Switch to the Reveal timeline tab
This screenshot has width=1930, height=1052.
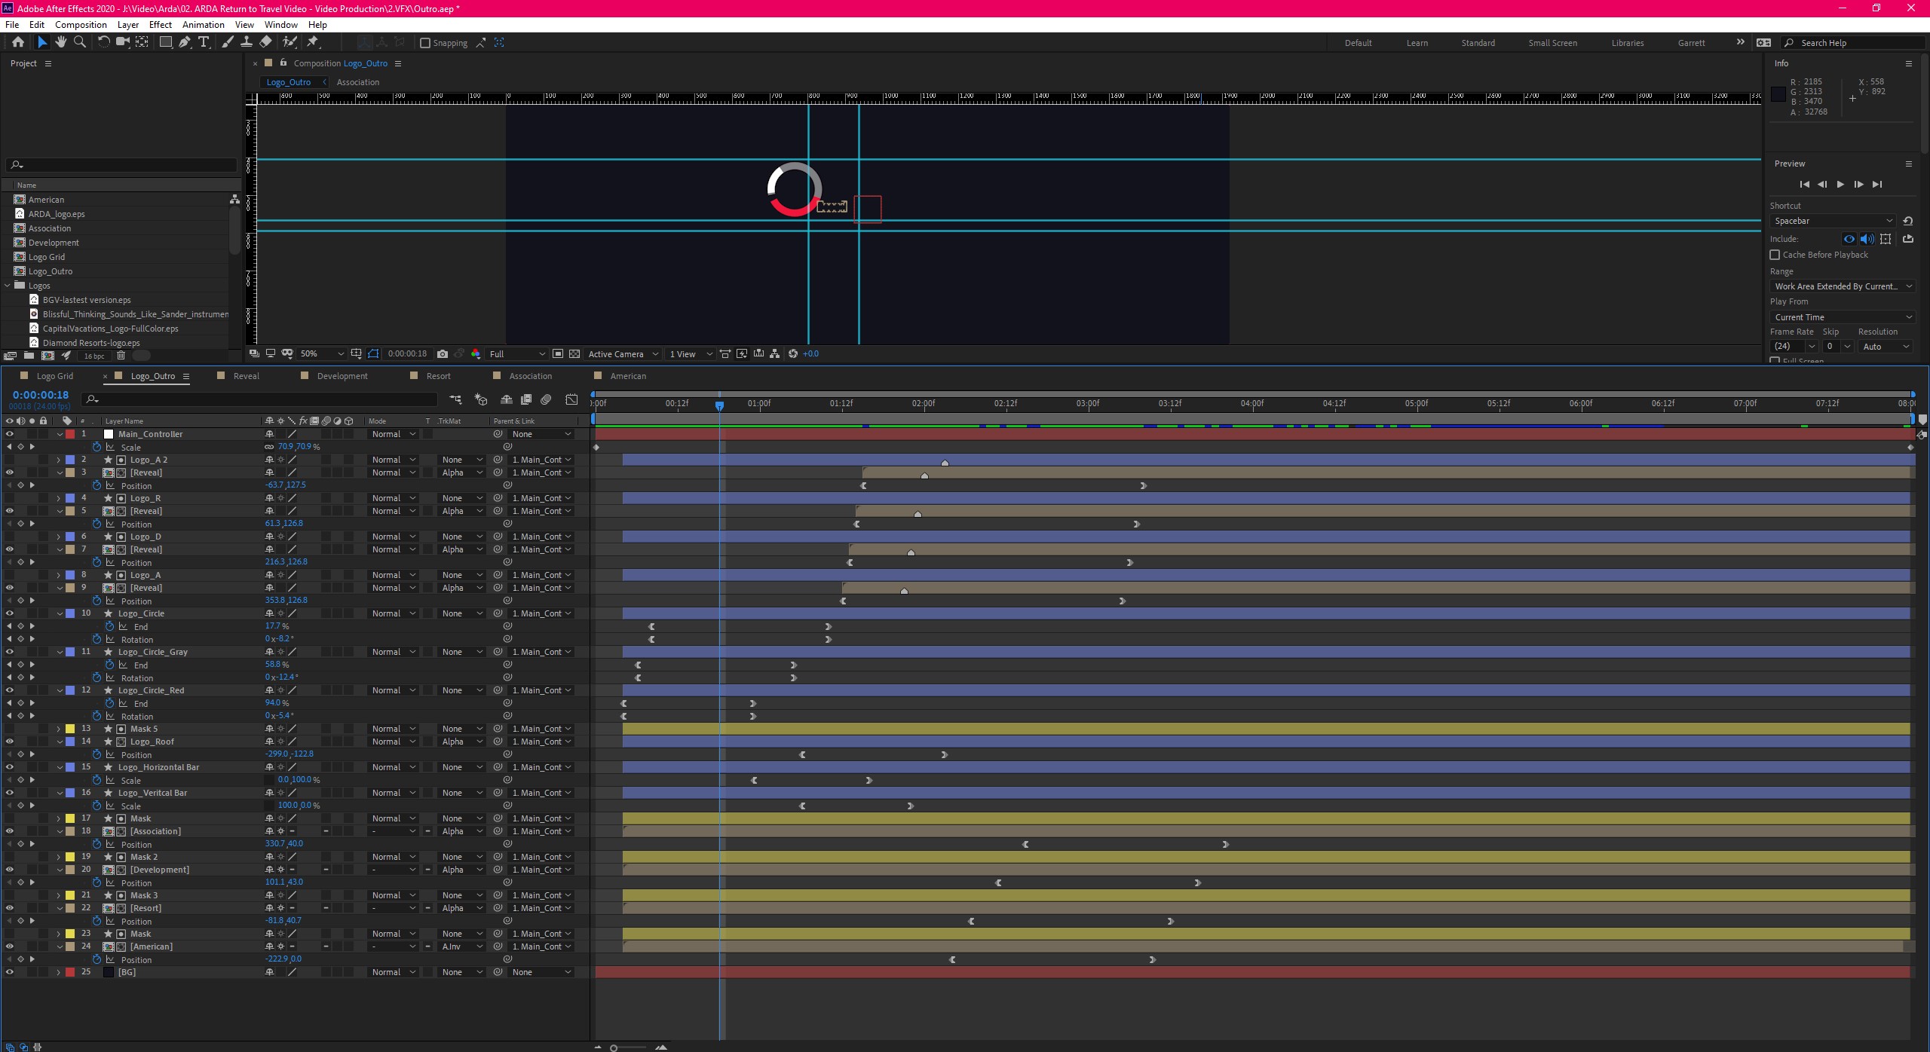tap(246, 376)
